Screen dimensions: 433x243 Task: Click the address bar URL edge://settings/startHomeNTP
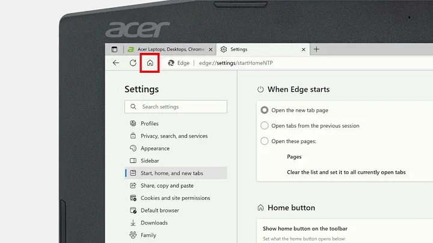[x=236, y=63]
